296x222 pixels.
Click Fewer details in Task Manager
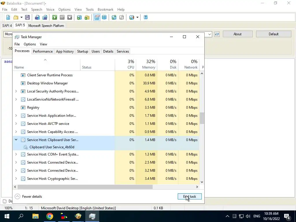[28, 197]
